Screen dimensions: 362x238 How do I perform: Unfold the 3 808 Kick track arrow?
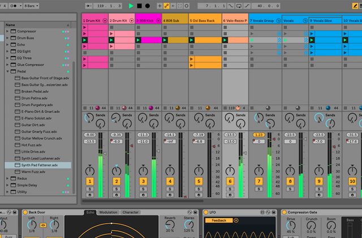point(158,20)
